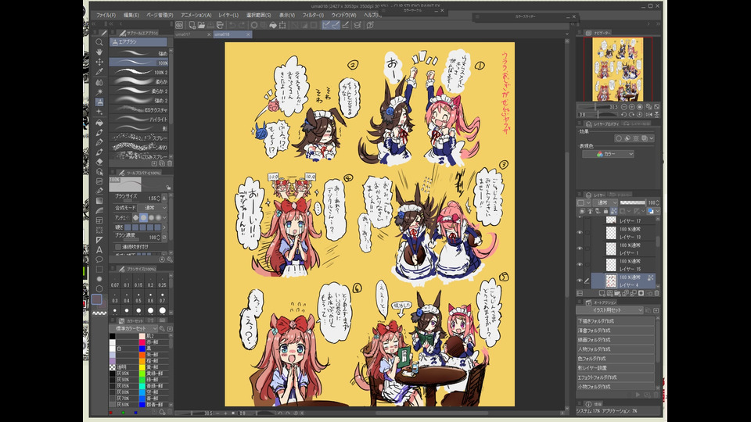Viewport: 751px width, 422px height.
Task: Click the navigator canvas thumbnail
Action: click(617, 70)
